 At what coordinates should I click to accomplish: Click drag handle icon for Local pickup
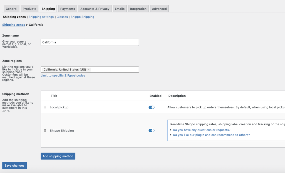[45, 107]
